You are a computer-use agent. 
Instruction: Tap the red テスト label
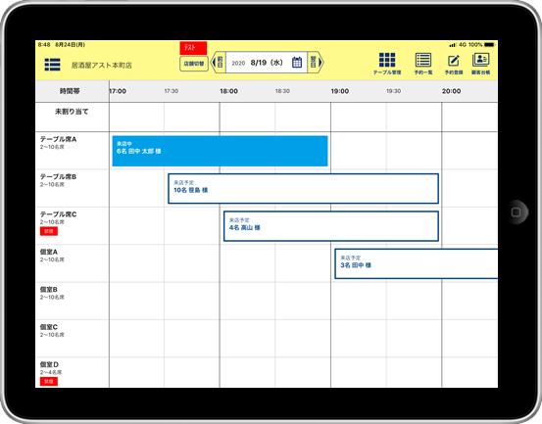pos(193,48)
